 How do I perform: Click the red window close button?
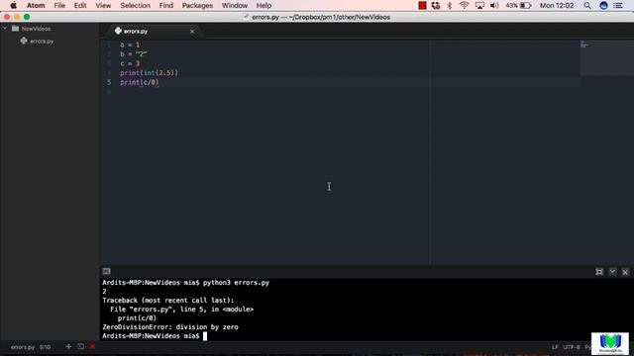pyautogui.click(x=7, y=17)
